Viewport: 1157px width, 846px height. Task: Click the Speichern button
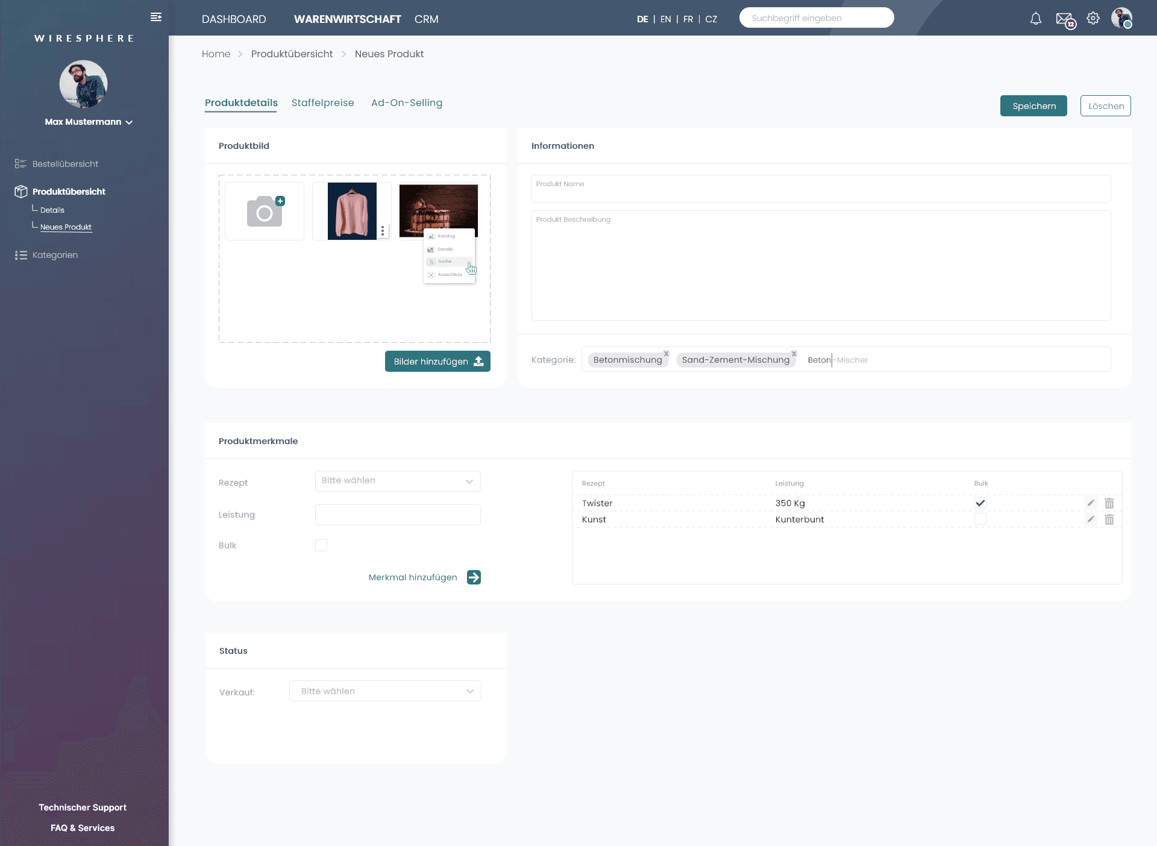(1033, 106)
